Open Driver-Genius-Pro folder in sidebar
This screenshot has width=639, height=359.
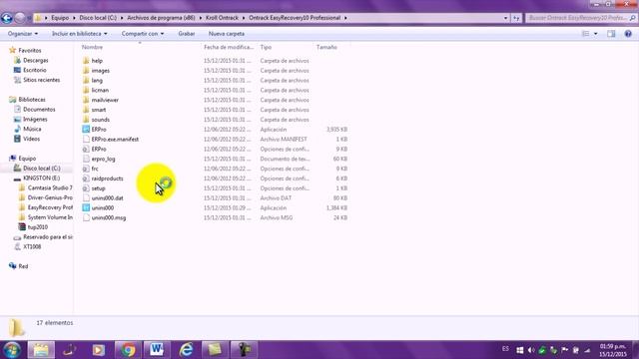50,197
